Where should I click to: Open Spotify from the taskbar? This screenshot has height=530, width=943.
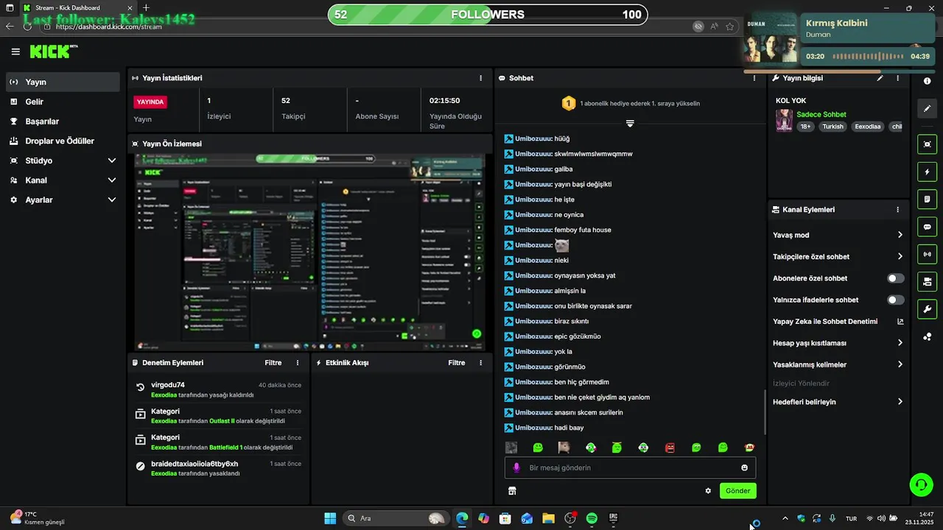pyautogui.click(x=592, y=518)
